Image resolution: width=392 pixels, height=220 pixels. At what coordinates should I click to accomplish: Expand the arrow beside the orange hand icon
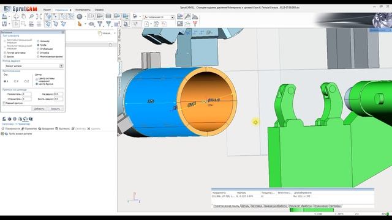tap(85, 24)
